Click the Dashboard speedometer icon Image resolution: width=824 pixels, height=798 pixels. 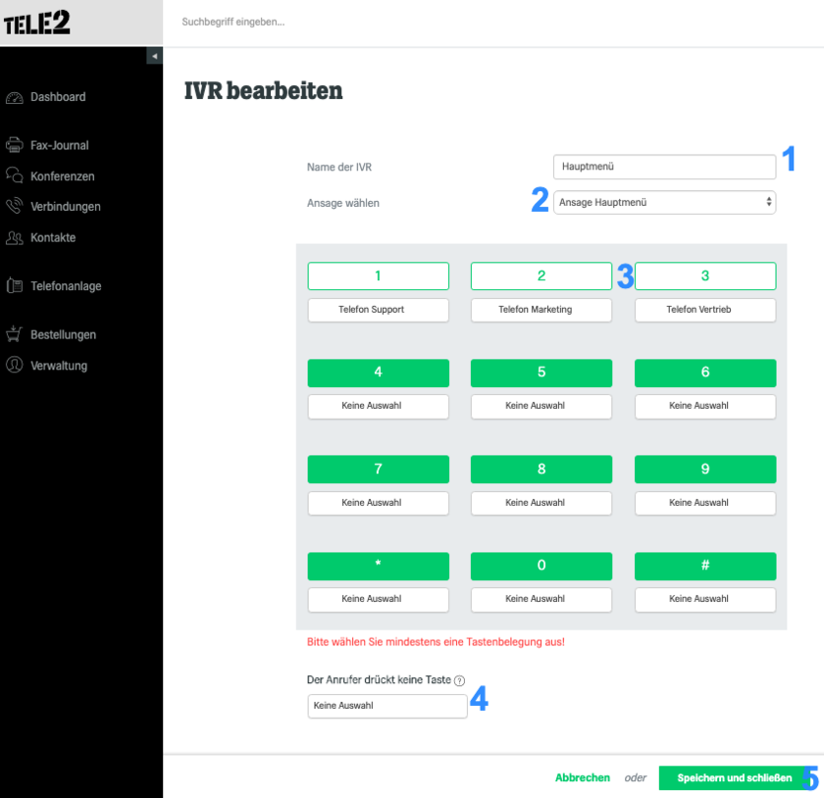click(x=14, y=98)
